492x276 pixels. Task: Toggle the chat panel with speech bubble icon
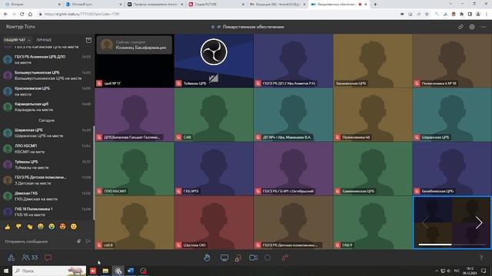[48, 258]
